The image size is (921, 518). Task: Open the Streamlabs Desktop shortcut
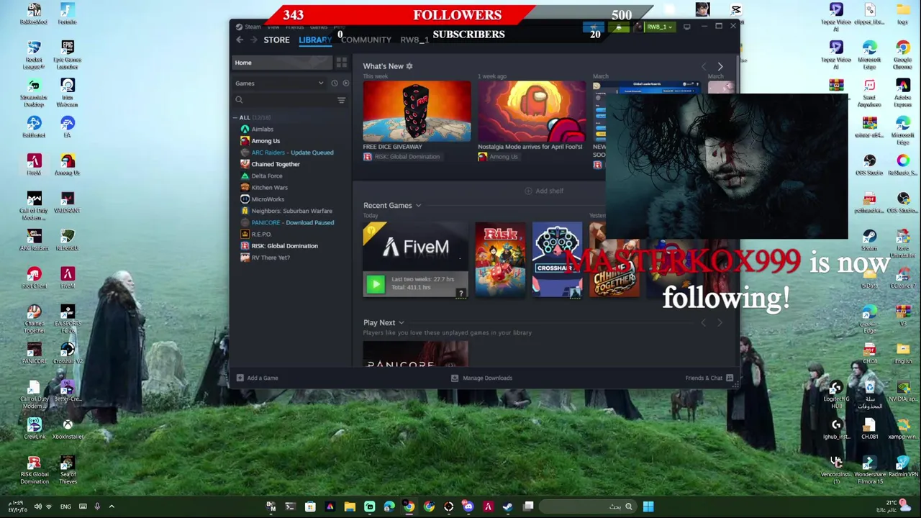[34, 92]
